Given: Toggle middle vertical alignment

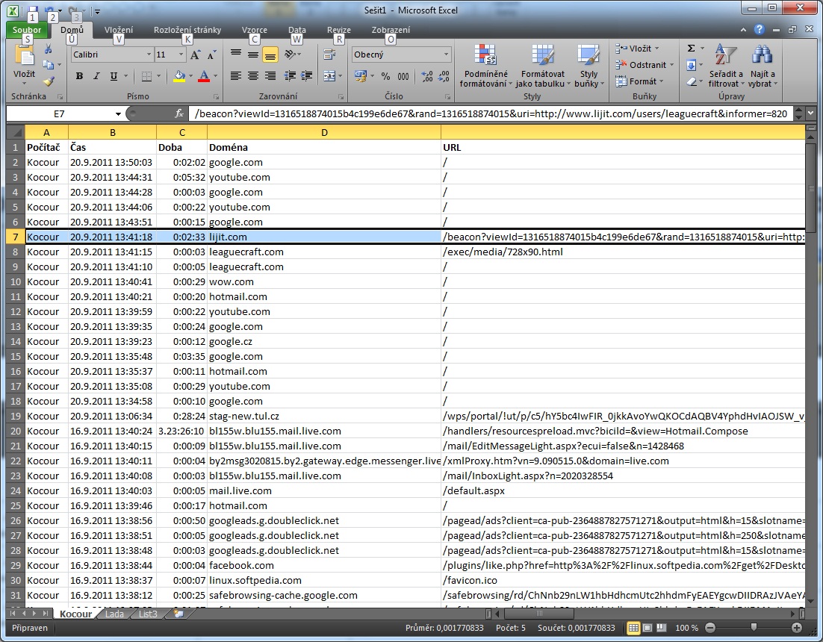Looking at the screenshot, I should 253,54.
